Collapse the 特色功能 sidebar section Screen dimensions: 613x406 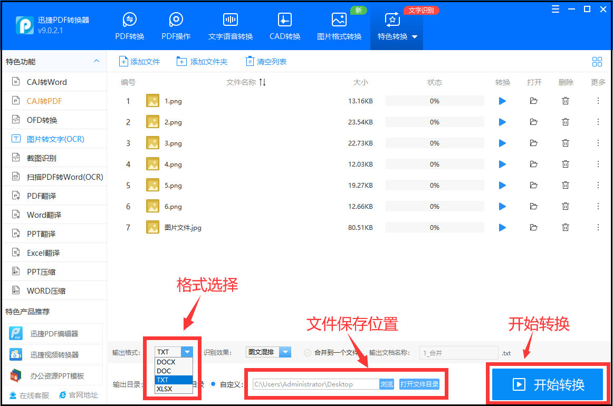[x=97, y=61]
